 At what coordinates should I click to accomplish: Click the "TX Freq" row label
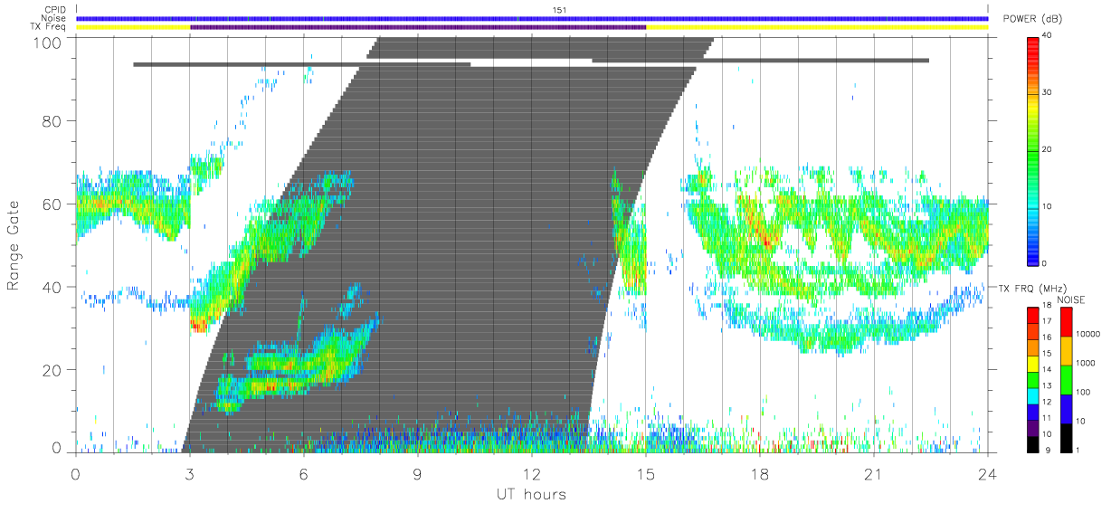[x=49, y=27]
